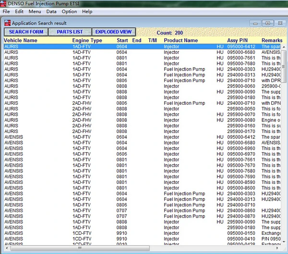This screenshot has width=288, height=254.
Task: Click the Vehicle Name column header
Action: coord(21,40)
